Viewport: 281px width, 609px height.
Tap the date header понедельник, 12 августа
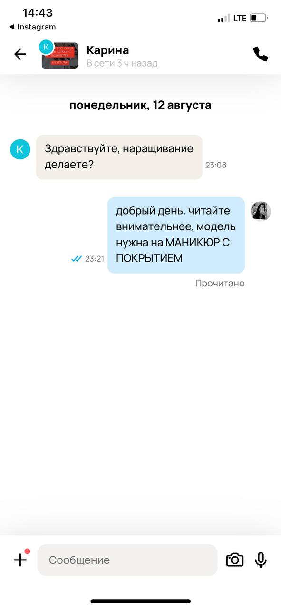140,105
